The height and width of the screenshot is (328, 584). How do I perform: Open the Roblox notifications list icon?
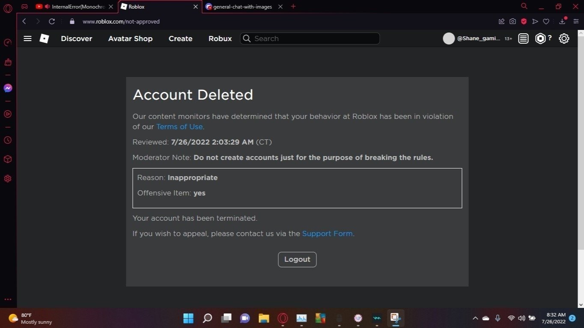[523, 38]
